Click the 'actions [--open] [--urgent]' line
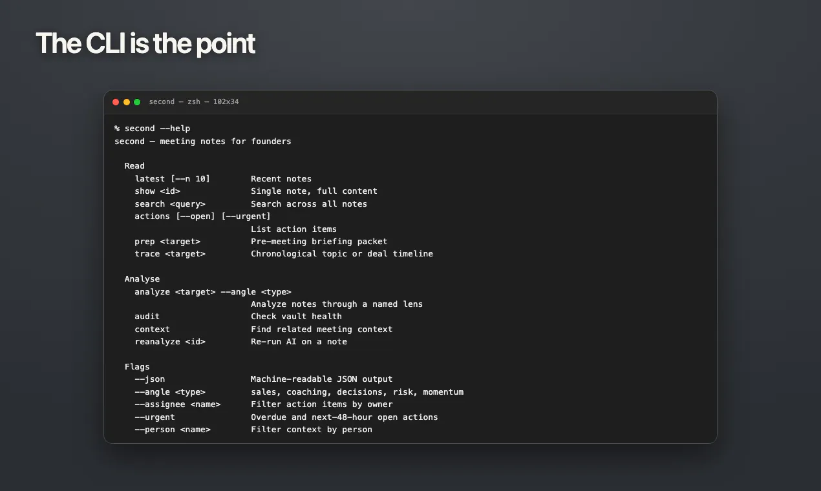The height and width of the screenshot is (491, 821). (203, 216)
